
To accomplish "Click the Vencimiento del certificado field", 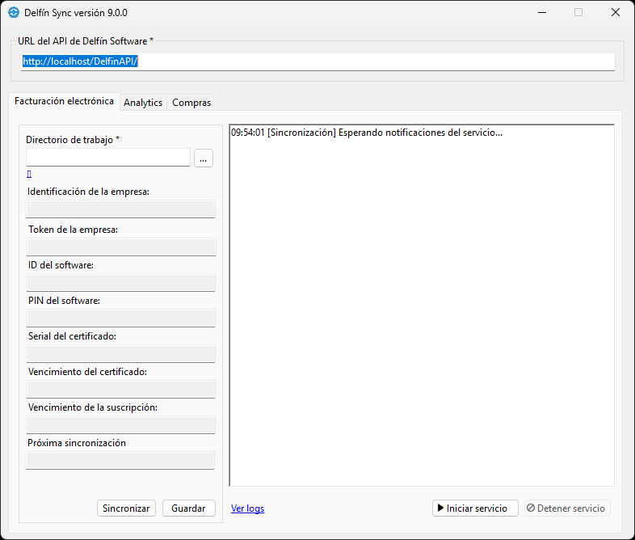I will (120, 390).
